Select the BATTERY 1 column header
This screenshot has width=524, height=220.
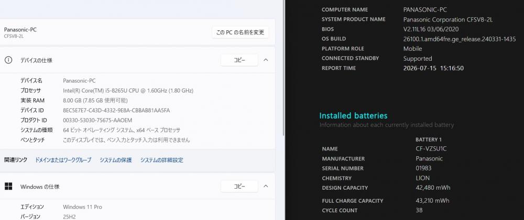point(429,140)
